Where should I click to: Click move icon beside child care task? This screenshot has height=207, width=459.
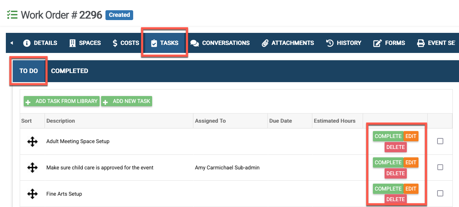tap(32, 168)
